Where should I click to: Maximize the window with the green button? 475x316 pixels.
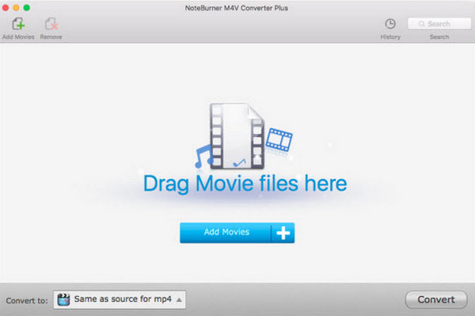[x=27, y=8]
